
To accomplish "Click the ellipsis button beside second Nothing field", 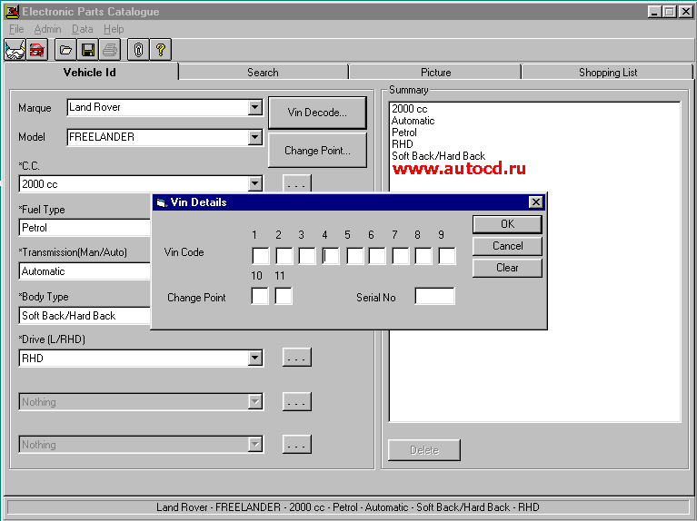I will click(x=296, y=445).
